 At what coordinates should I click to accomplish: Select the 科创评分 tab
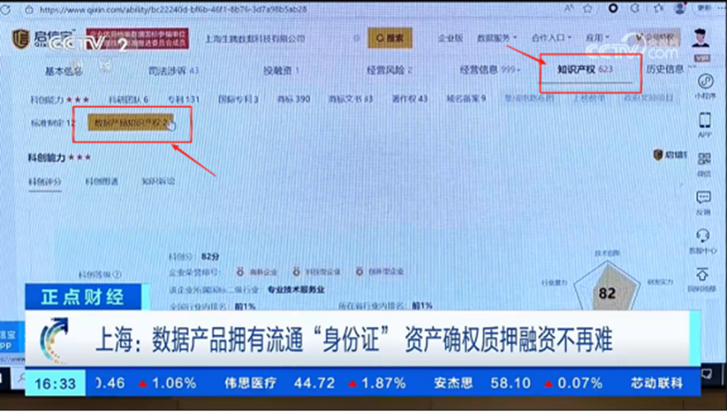click(x=45, y=181)
